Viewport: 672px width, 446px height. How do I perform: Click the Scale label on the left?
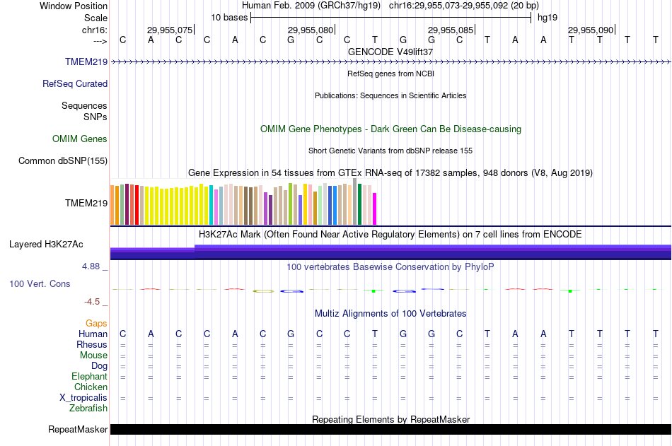[x=96, y=18]
